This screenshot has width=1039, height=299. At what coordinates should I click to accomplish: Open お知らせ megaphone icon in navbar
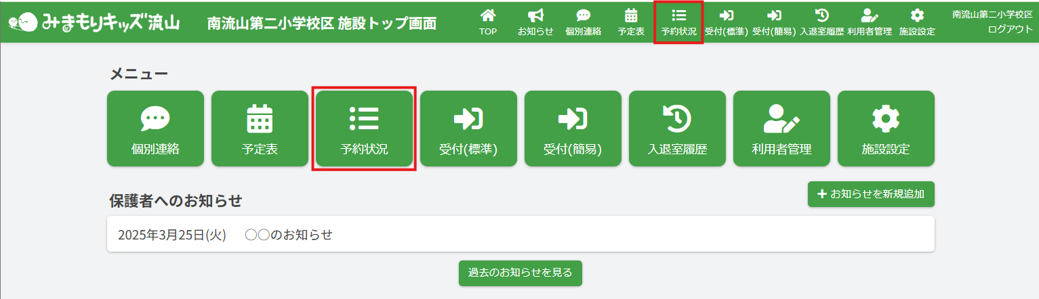[535, 22]
